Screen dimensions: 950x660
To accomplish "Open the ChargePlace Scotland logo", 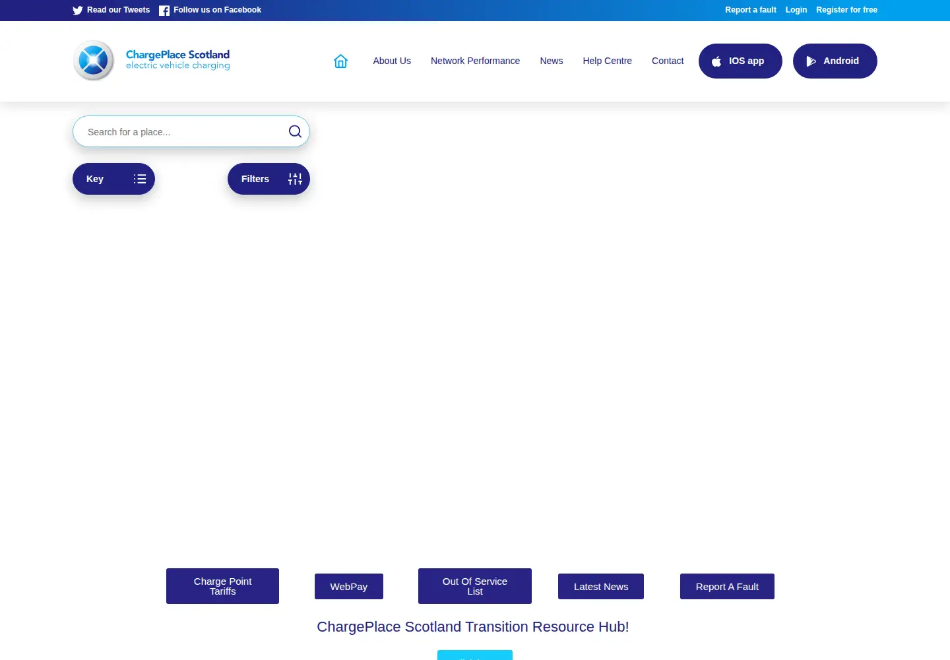I will [152, 60].
